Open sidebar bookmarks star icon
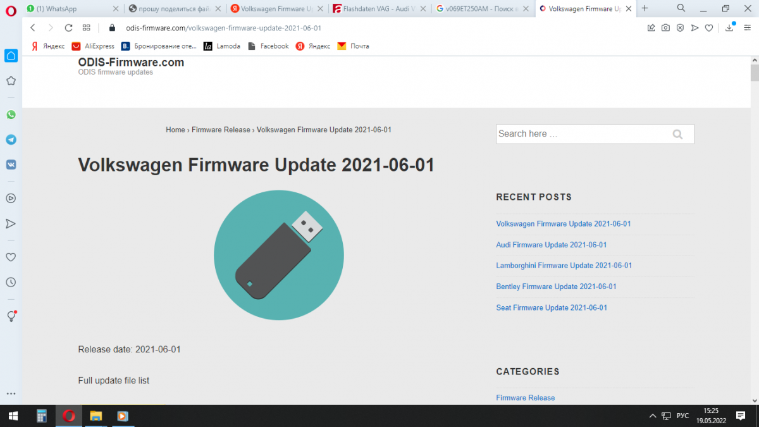This screenshot has width=759, height=427. pyautogui.click(x=11, y=81)
